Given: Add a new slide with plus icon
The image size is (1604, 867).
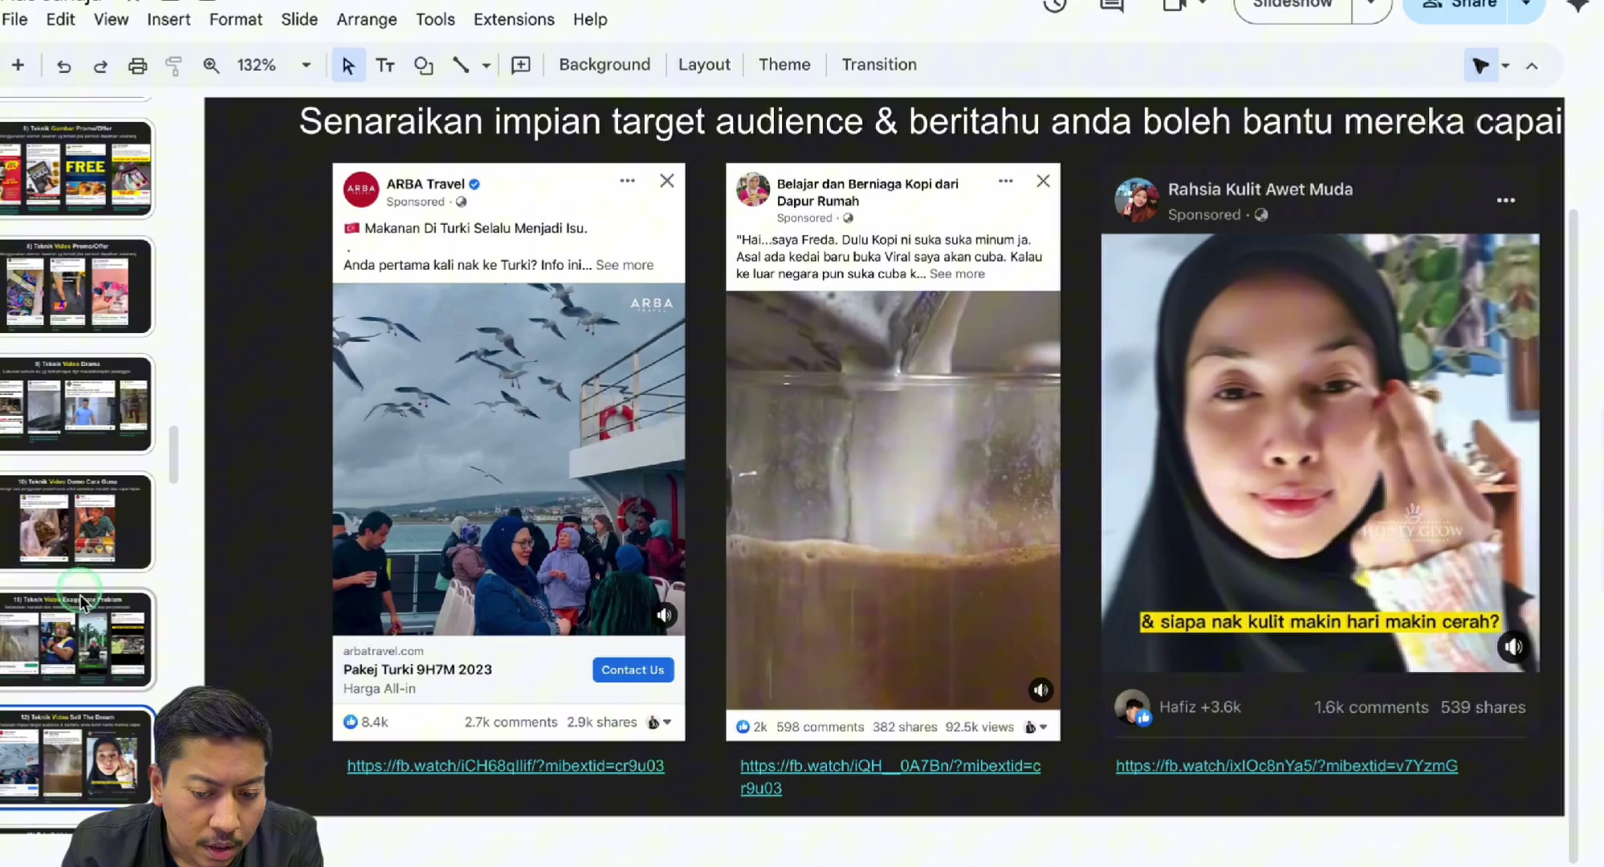Looking at the screenshot, I should 18,65.
